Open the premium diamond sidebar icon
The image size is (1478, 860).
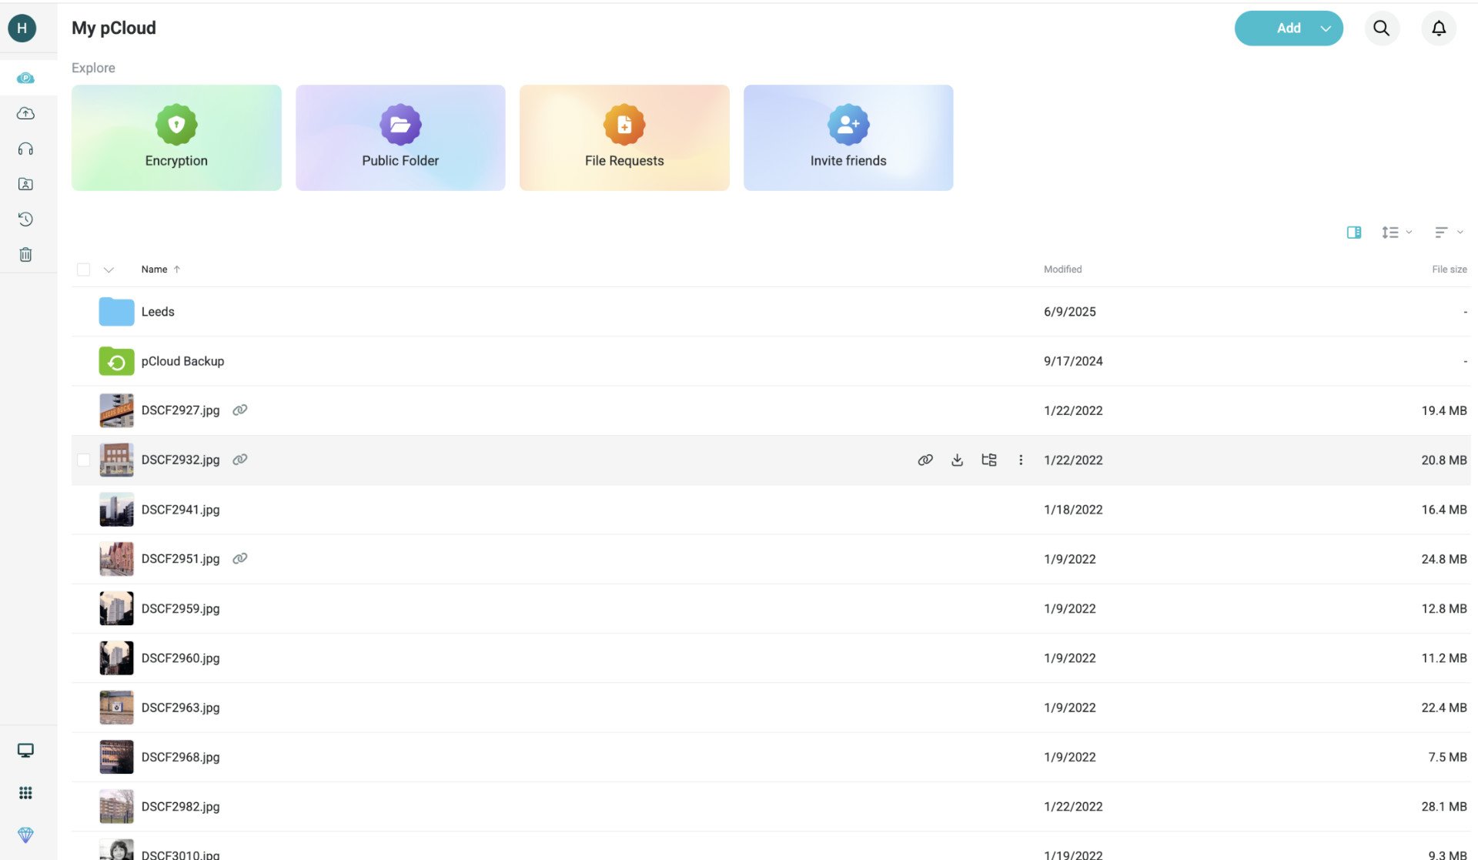point(25,835)
